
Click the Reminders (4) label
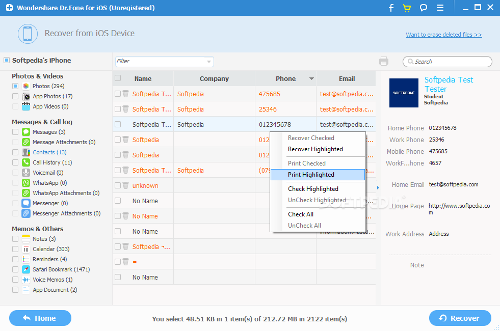pos(50,259)
